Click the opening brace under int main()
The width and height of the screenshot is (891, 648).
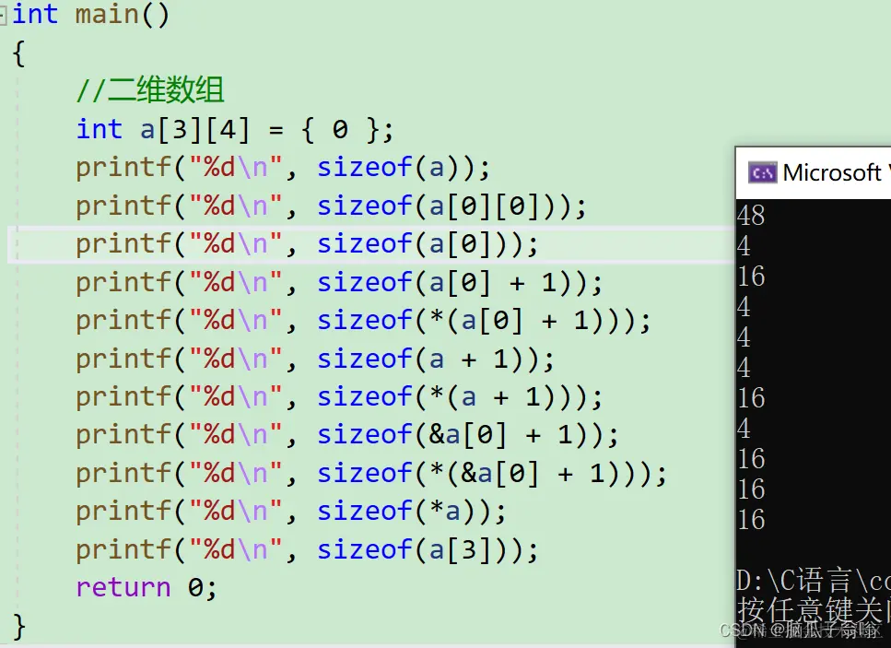click(x=18, y=53)
